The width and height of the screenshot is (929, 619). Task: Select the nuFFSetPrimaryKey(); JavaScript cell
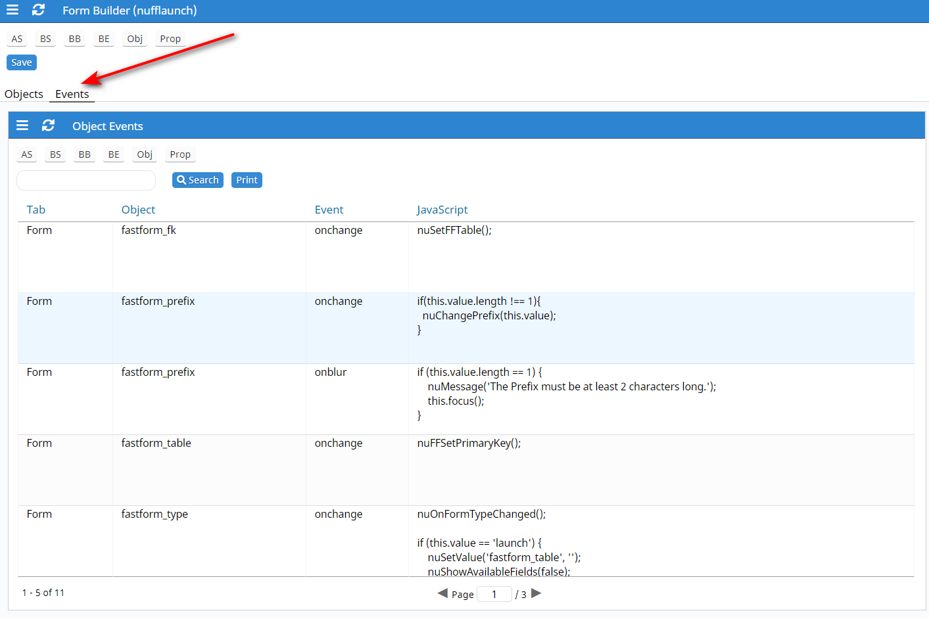coord(661,470)
